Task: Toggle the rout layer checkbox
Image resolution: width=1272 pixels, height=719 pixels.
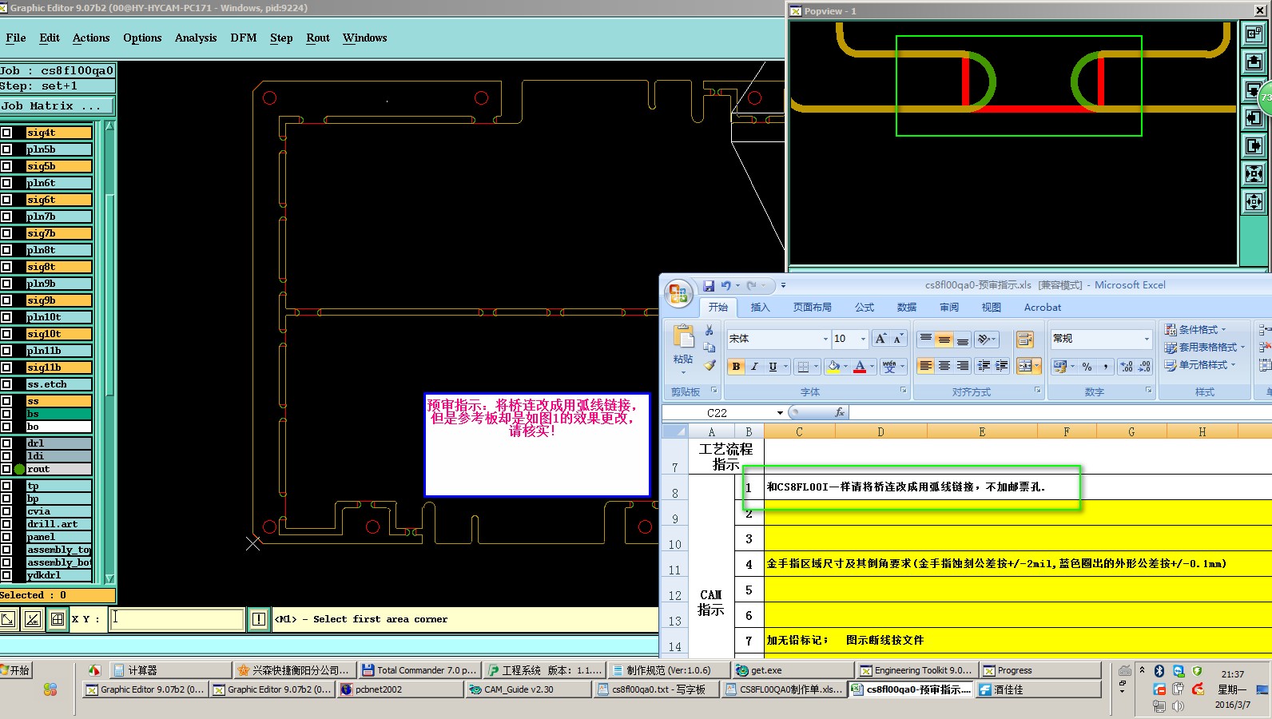Action: 6,469
